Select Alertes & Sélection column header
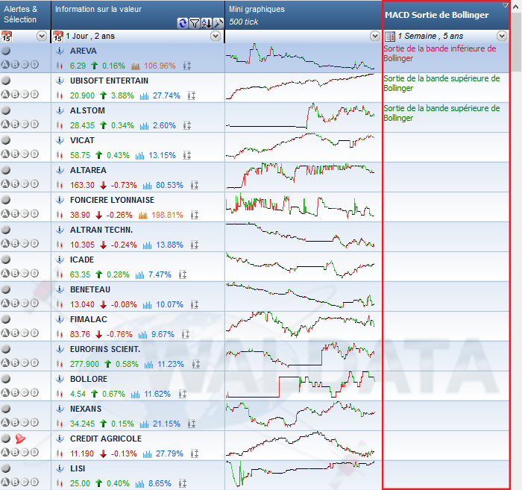This screenshot has height=490, width=522. tap(25, 15)
